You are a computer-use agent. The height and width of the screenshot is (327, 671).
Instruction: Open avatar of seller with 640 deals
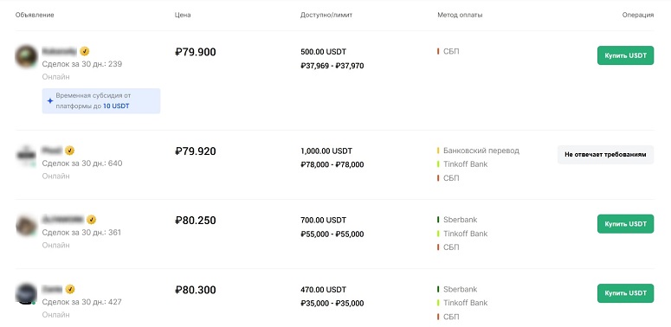tap(27, 156)
